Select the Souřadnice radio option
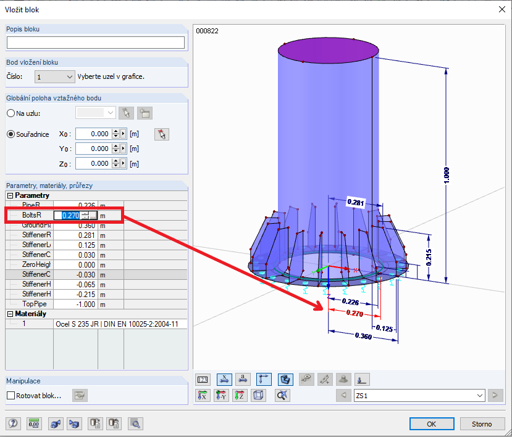 click(10, 134)
